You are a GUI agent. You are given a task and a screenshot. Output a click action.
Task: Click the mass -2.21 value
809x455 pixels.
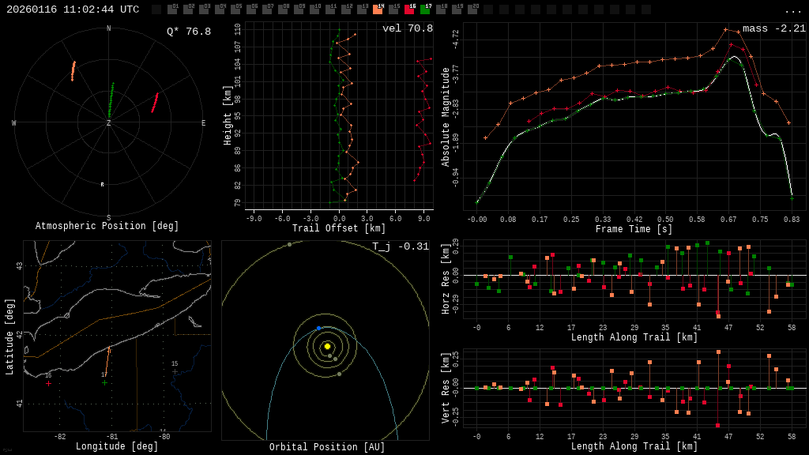coord(774,28)
